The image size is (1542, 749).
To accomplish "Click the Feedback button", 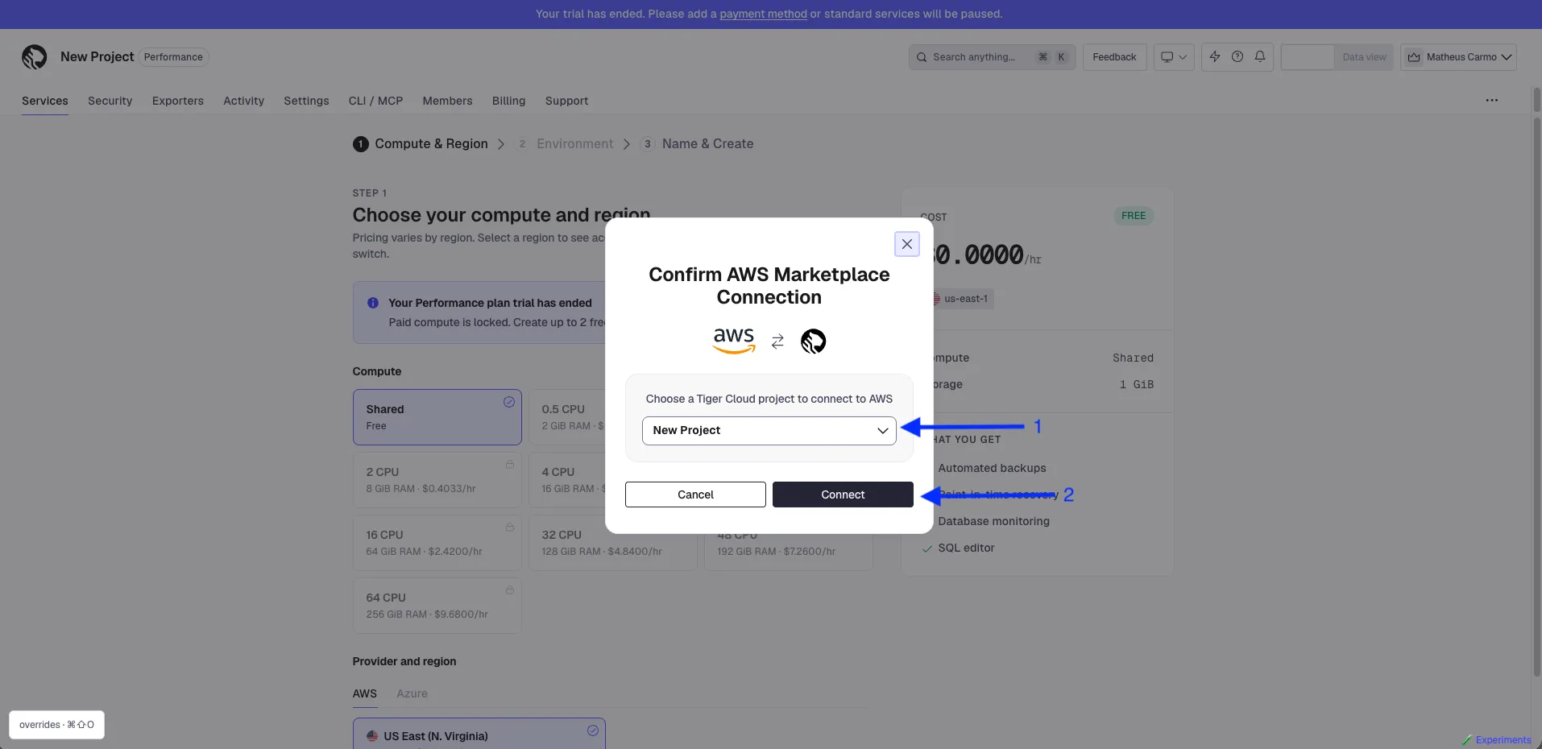I will pyautogui.click(x=1114, y=57).
